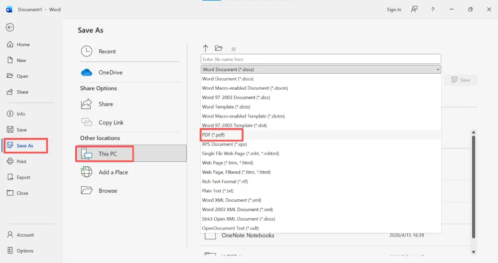Click the Save button
The image size is (498, 263).
point(461,80)
